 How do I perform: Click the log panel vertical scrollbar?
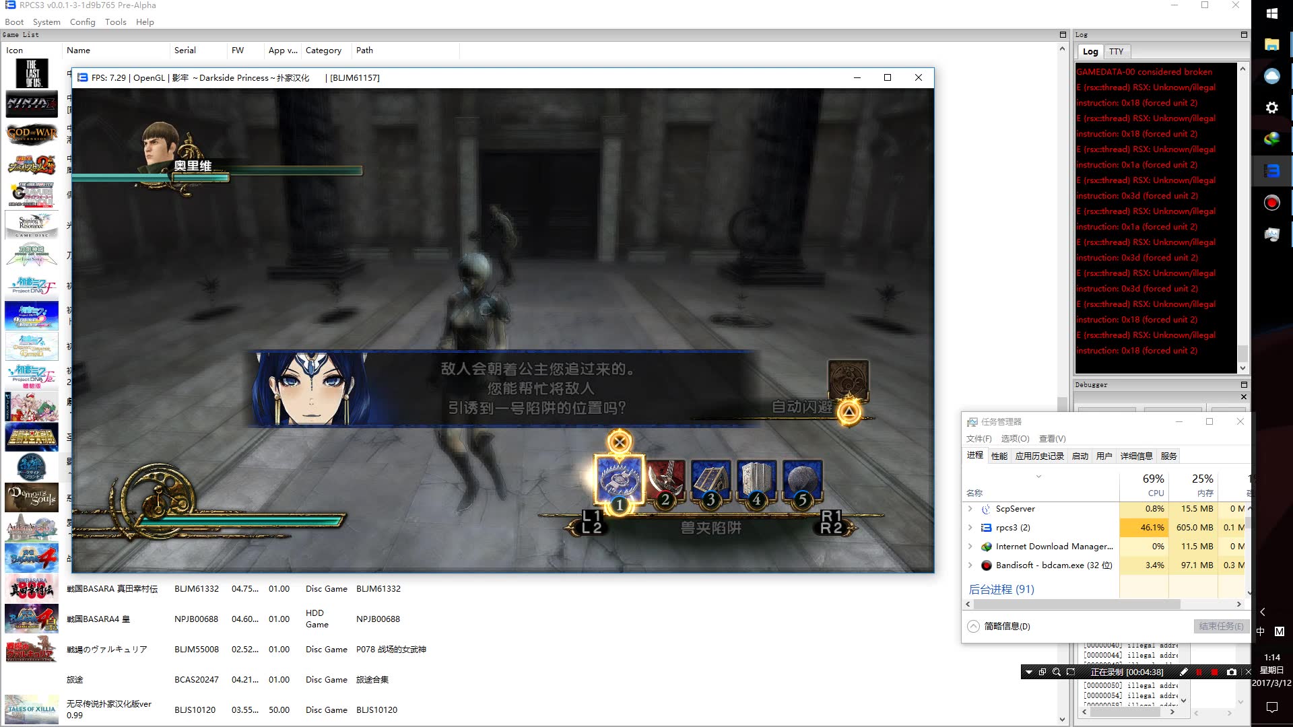1242,353
